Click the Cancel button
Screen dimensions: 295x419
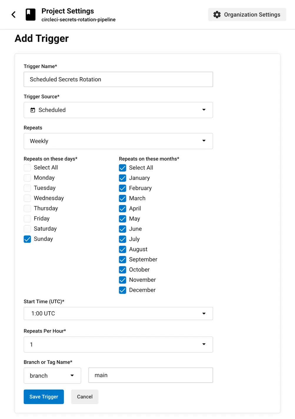pyautogui.click(x=84, y=397)
